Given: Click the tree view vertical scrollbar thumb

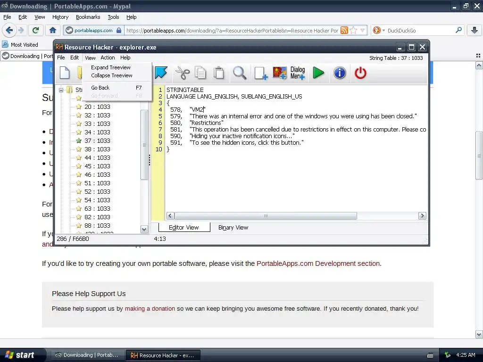Looking at the screenshot, I should 144,145.
